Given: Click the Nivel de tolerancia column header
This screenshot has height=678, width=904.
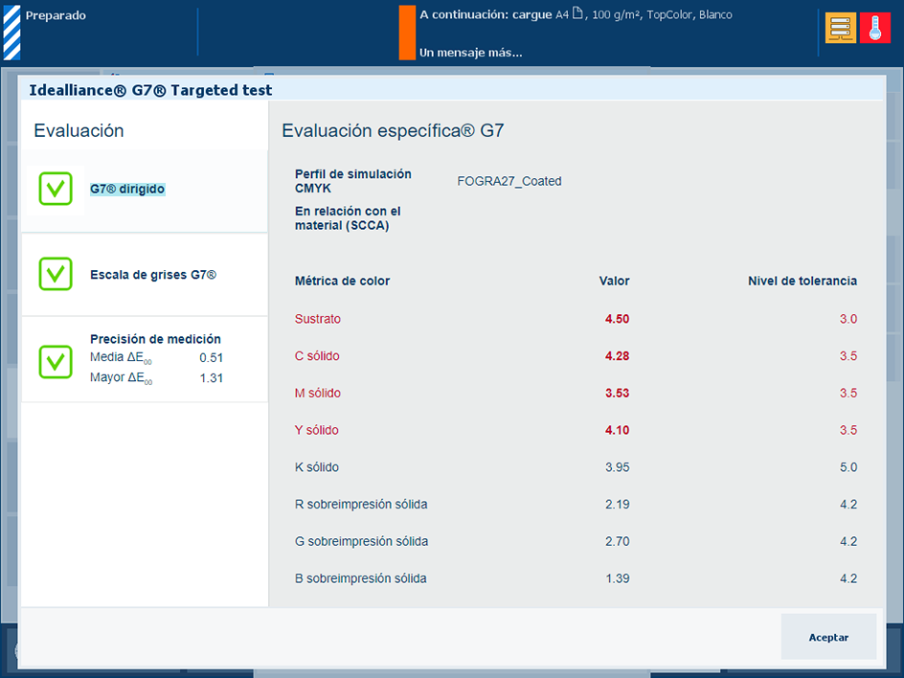Looking at the screenshot, I should pos(802,281).
